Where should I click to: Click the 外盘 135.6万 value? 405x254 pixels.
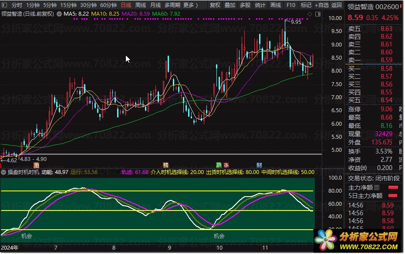[x=382, y=142]
